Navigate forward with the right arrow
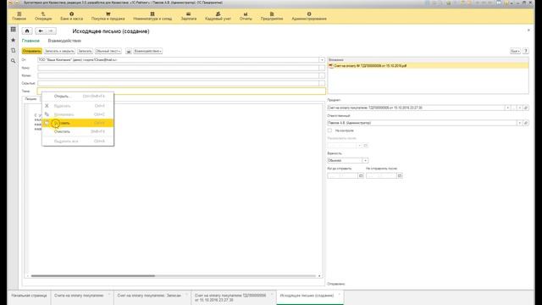 (x=51, y=31)
